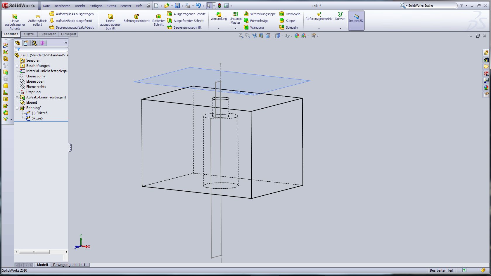Expand Aufsatz-Linear austragen1 node
This screenshot has height=276, width=491.
[x=17, y=98]
